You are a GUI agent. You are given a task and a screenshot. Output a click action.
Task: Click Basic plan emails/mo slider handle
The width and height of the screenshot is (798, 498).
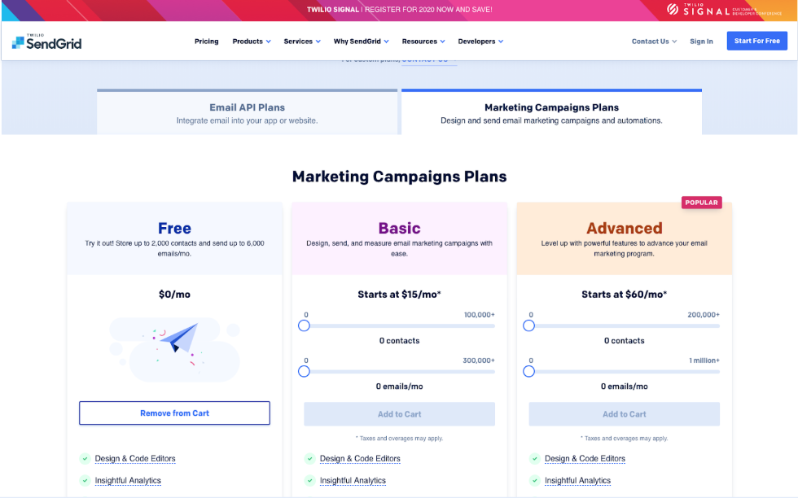[x=304, y=371]
